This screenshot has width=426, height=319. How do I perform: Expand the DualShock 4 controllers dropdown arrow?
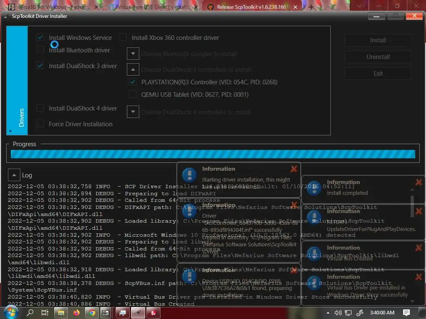point(133,111)
